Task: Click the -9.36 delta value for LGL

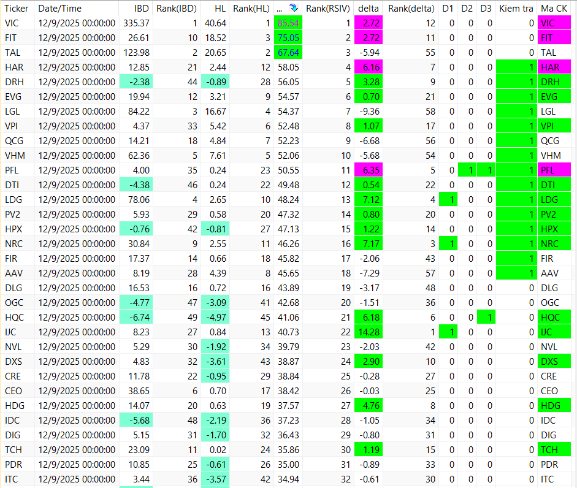Action: coord(369,112)
